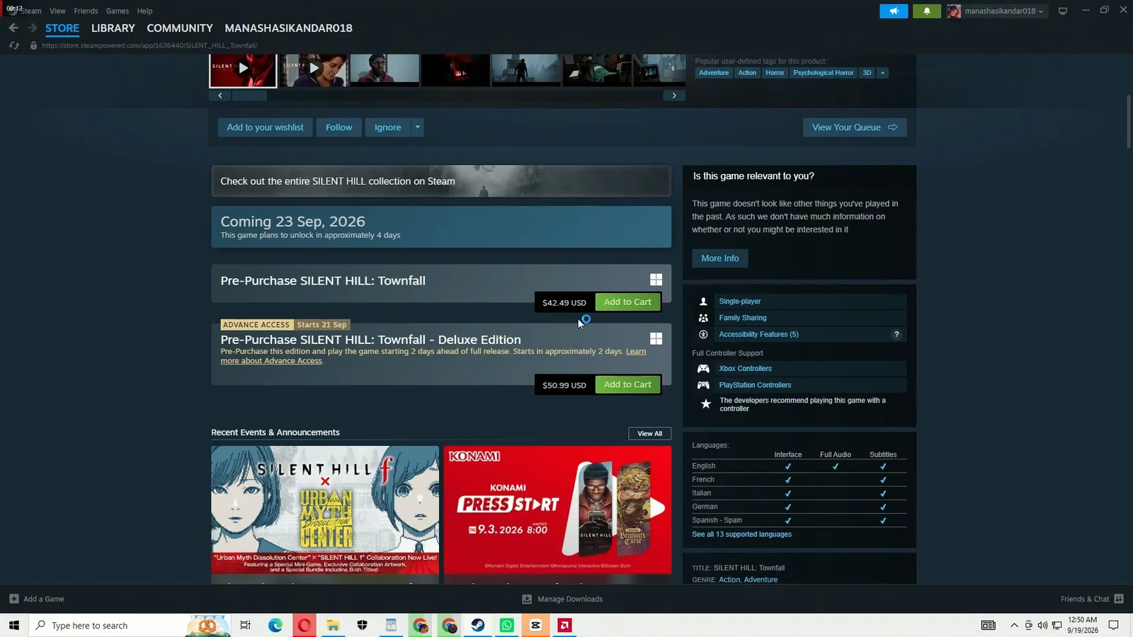Open the Opera browser from the taskbar

304,625
